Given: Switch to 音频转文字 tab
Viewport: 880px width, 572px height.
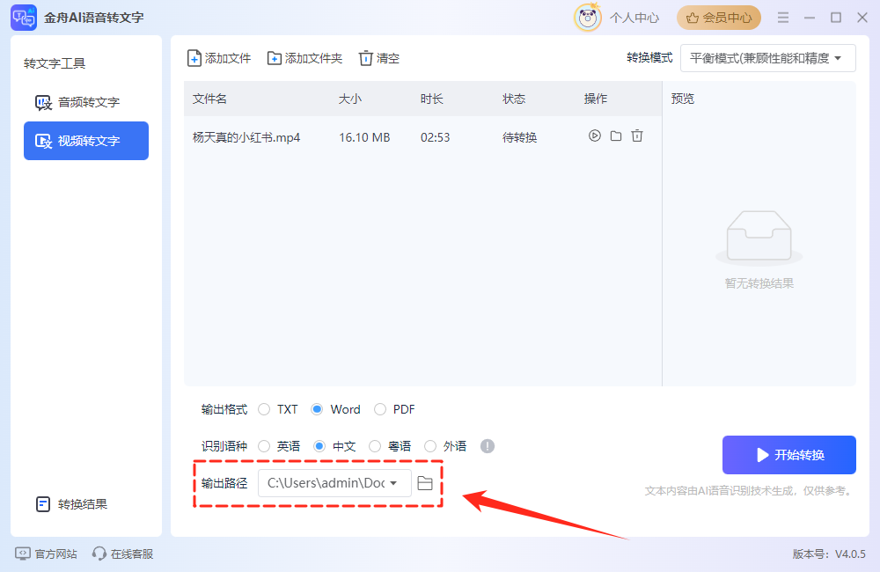Looking at the screenshot, I should pos(86,102).
